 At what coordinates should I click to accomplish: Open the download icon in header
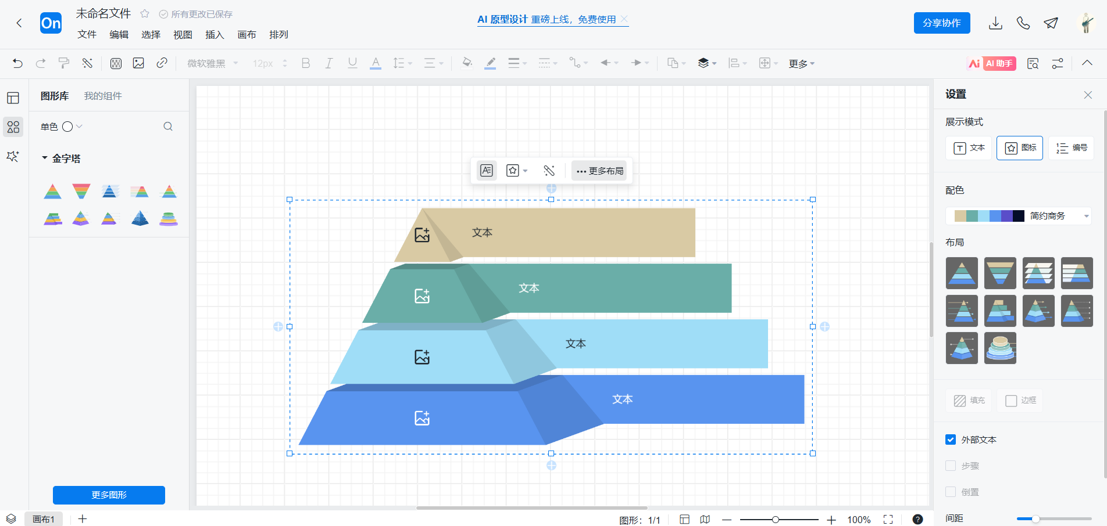(995, 23)
